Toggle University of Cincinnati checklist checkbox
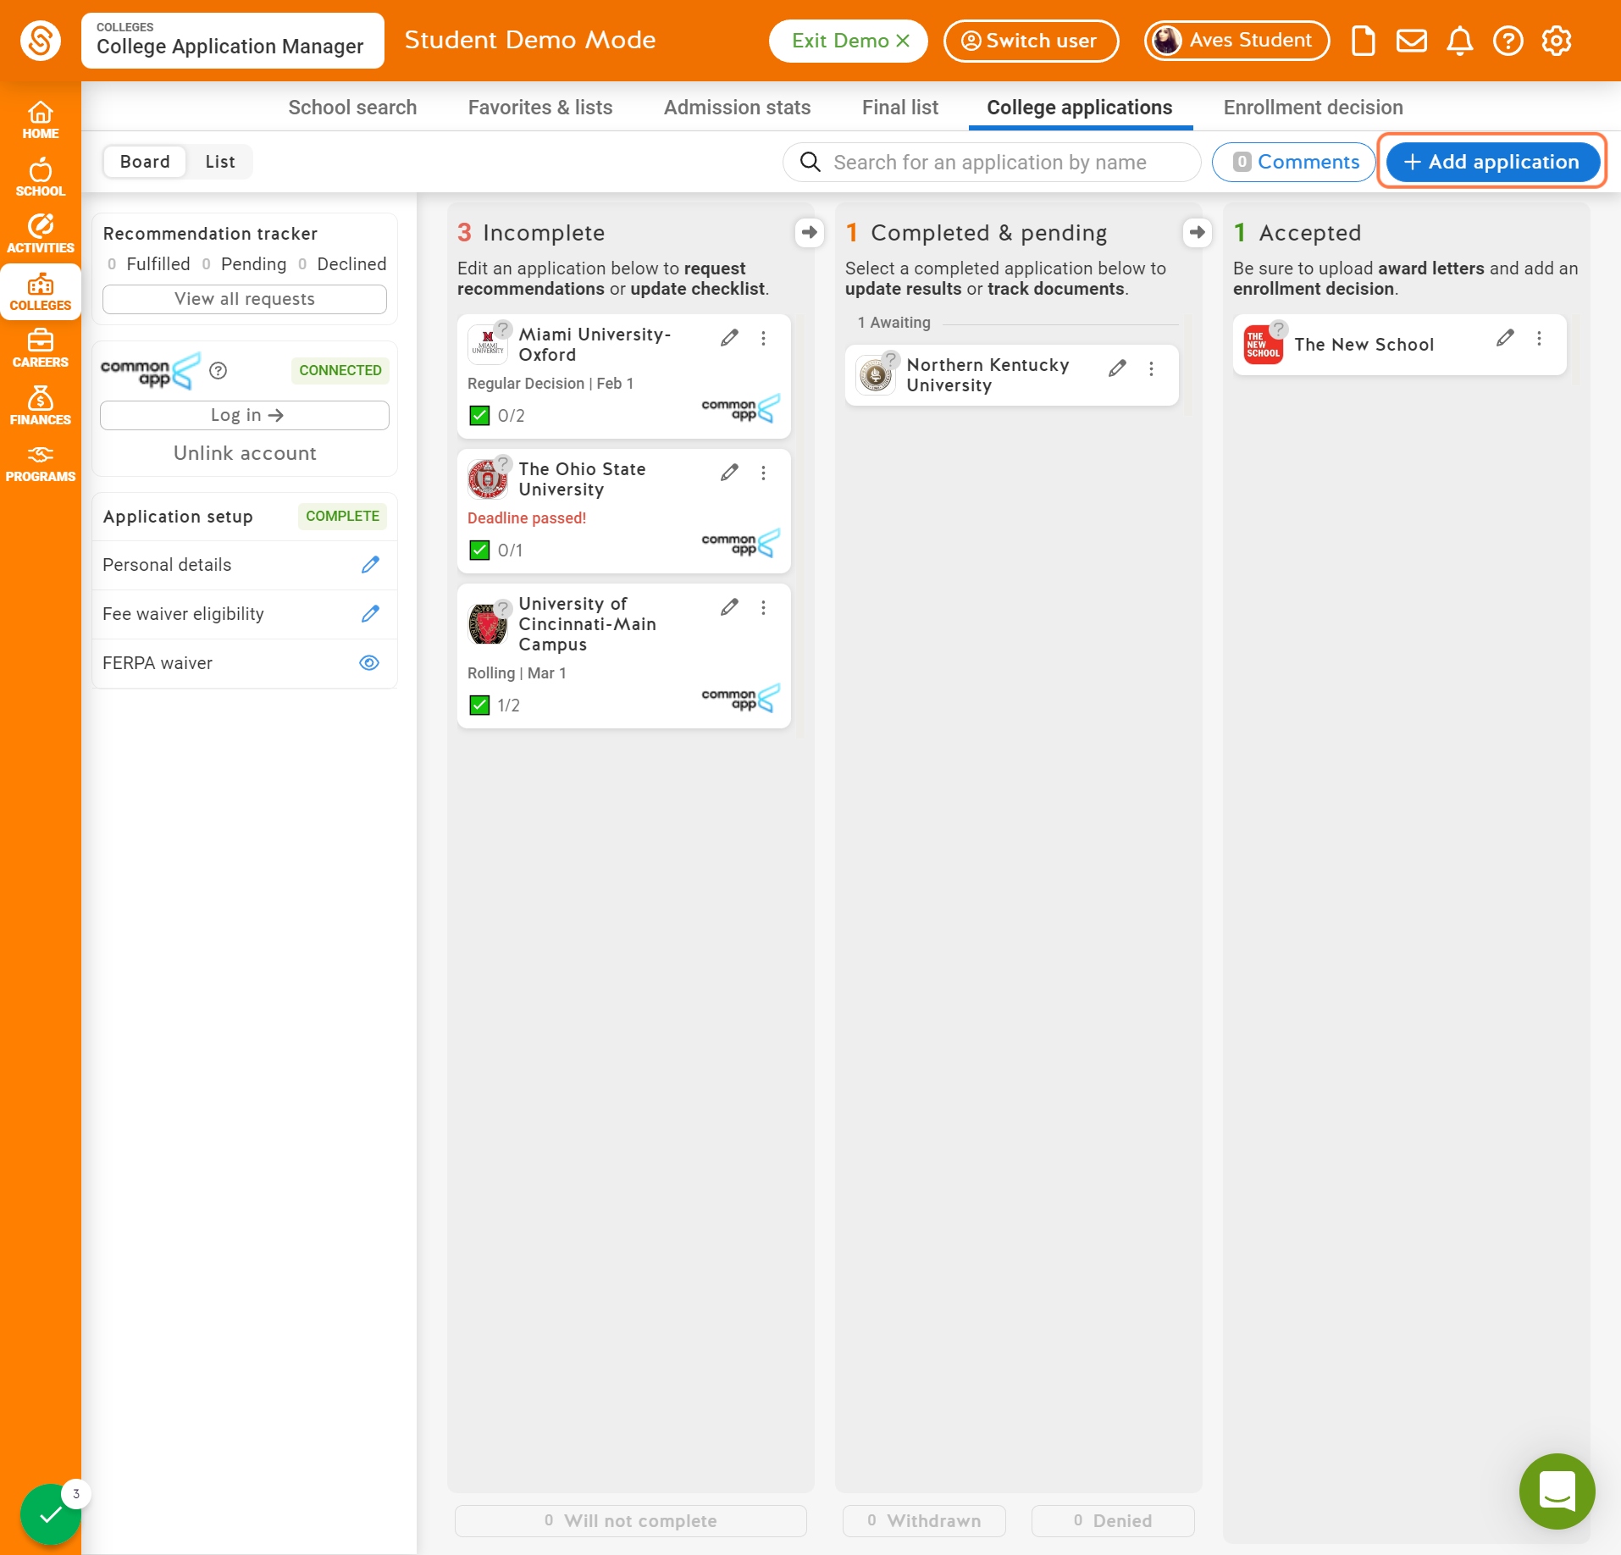This screenshot has height=1555, width=1621. [x=479, y=706]
